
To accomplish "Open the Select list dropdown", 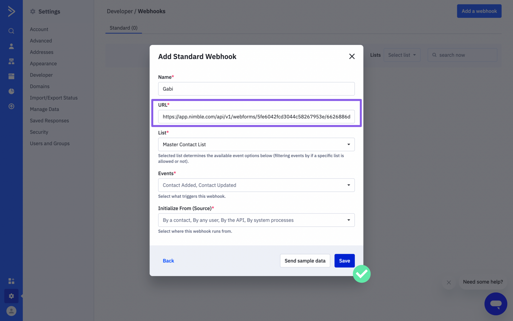I will (402, 55).
